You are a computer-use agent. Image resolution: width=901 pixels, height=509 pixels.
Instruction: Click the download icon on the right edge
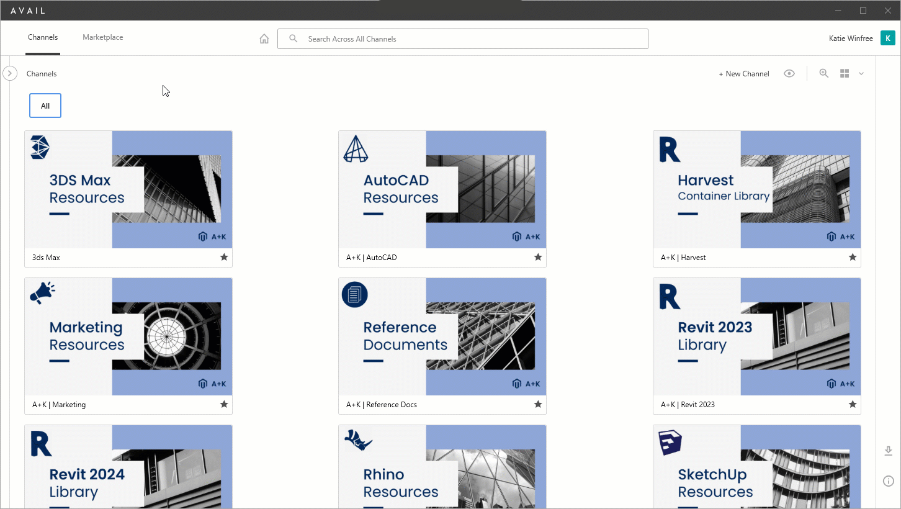pyautogui.click(x=887, y=451)
